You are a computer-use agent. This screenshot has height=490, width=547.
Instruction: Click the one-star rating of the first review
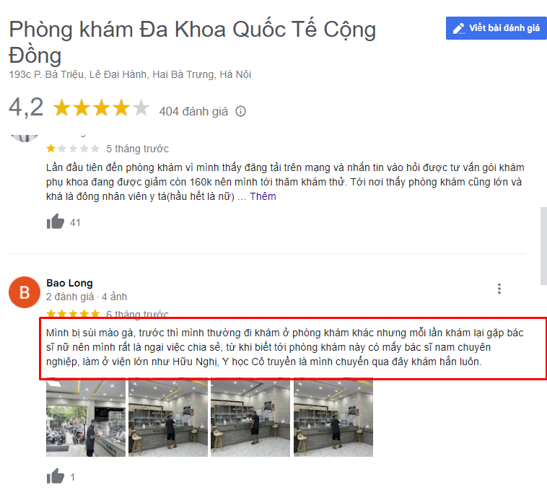click(x=73, y=149)
